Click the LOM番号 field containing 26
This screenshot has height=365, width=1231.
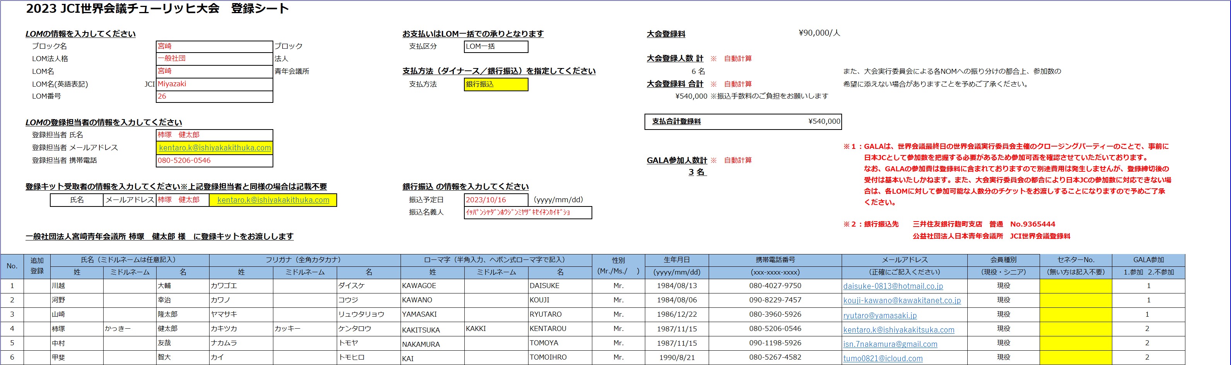214,97
